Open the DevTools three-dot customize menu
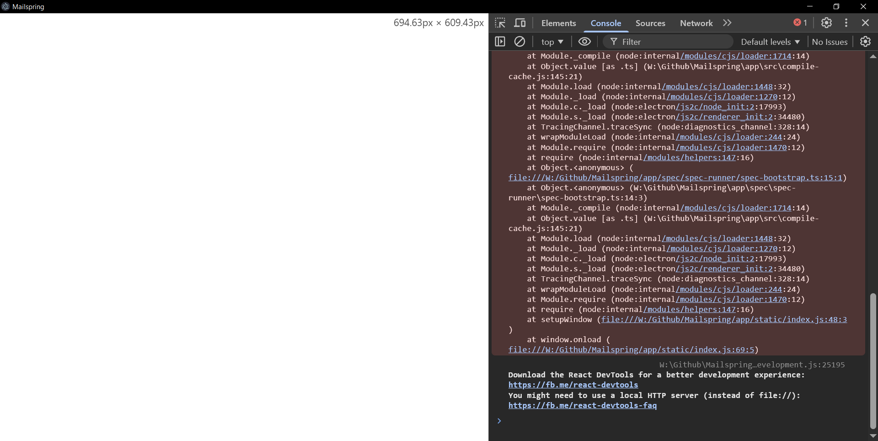Image resolution: width=878 pixels, height=441 pixels. 846,23
